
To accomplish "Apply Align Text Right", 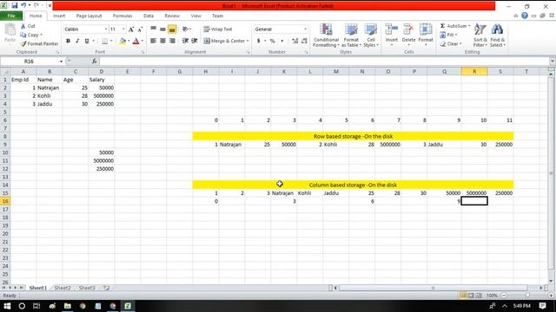I will pos(172,41).
